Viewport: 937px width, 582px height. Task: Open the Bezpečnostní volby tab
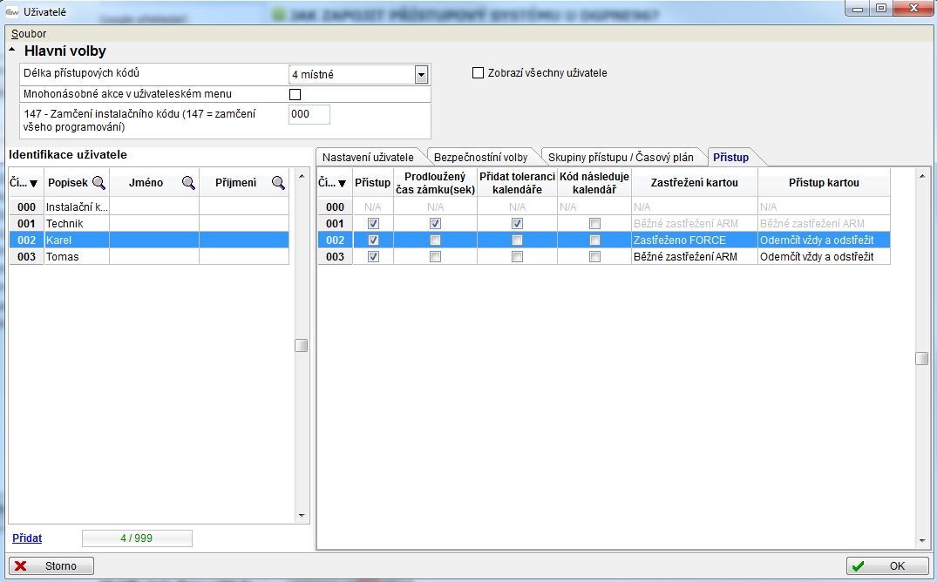coord(480,158)
